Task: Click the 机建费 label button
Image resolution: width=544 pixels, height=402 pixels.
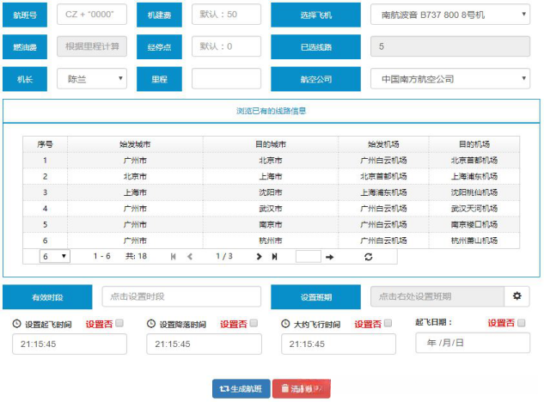Action: tap(159, 15)
